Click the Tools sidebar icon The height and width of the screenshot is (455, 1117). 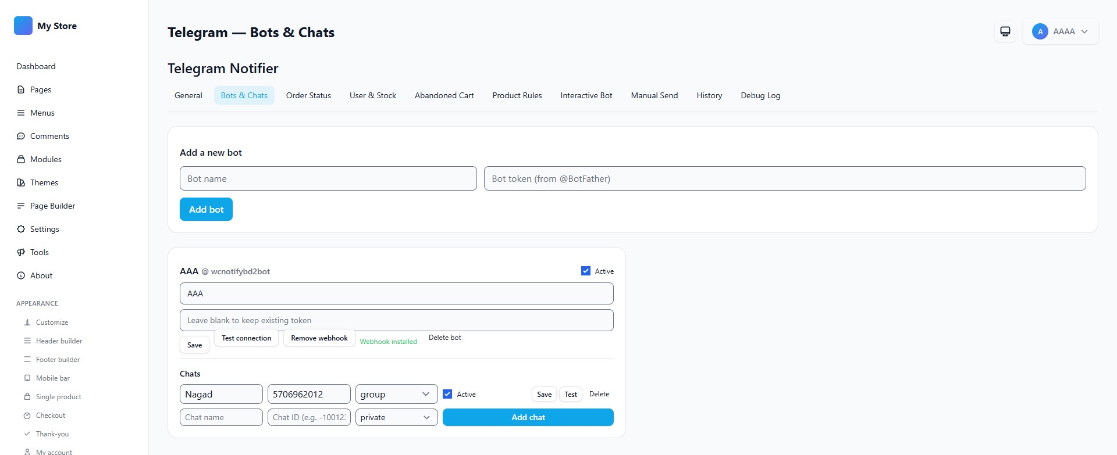[21, 252]
